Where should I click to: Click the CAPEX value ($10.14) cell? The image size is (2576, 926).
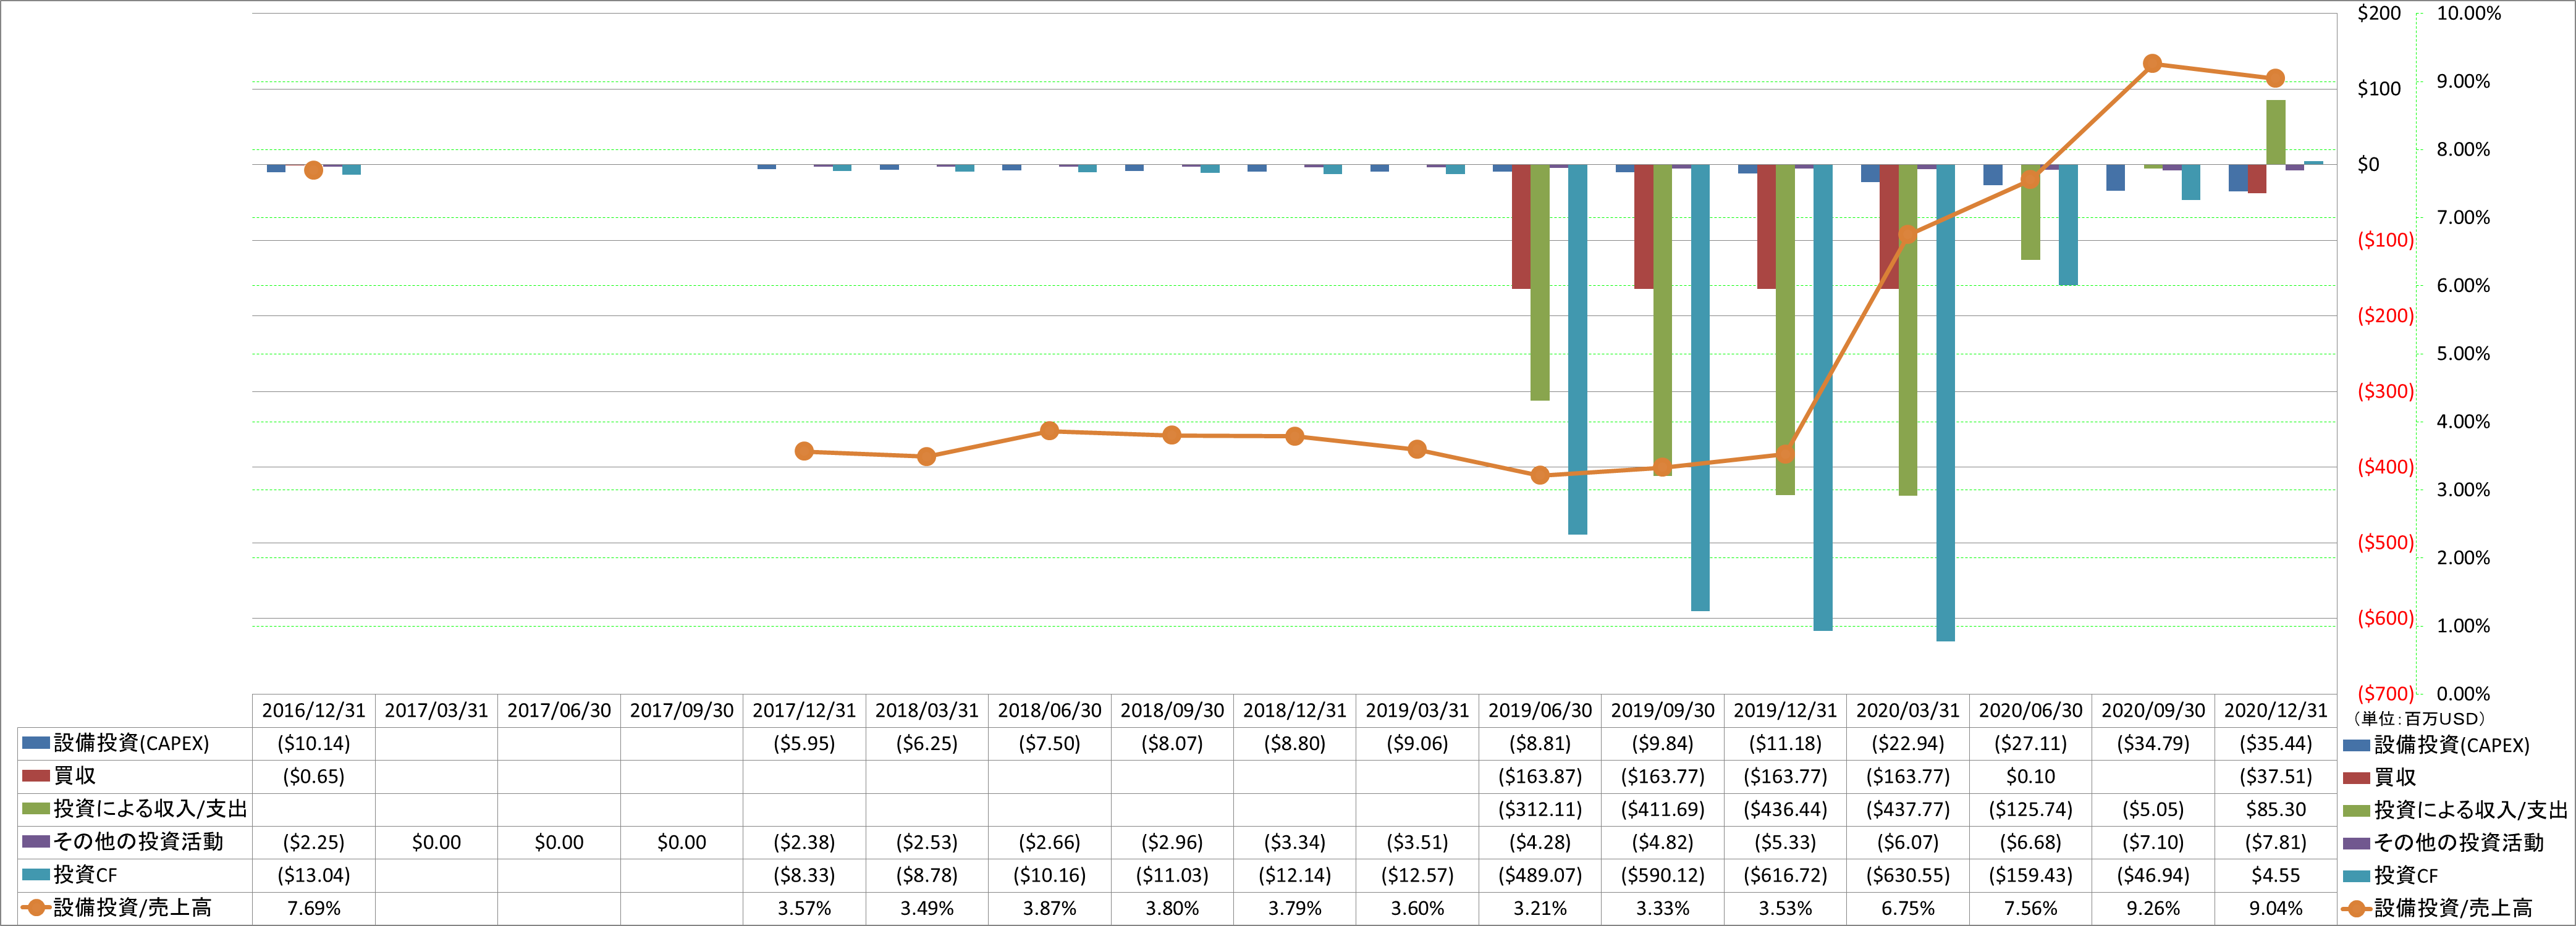pyautogui.click(x=314, y=743)
